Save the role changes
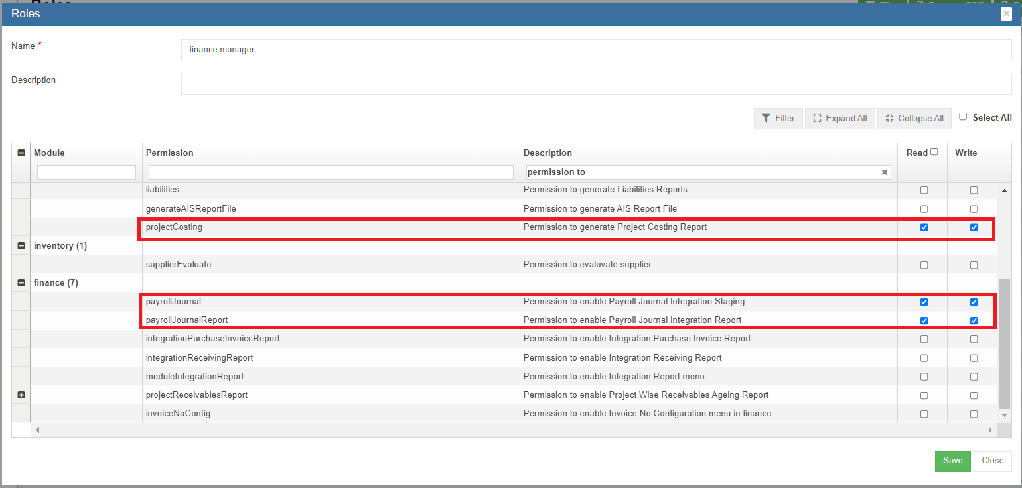 952,461
